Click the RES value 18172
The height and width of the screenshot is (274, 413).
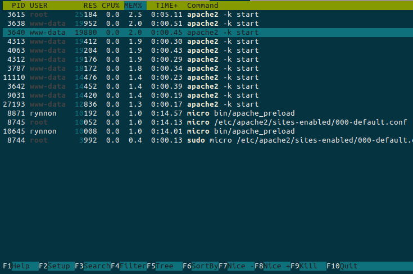tap(86, 68)
